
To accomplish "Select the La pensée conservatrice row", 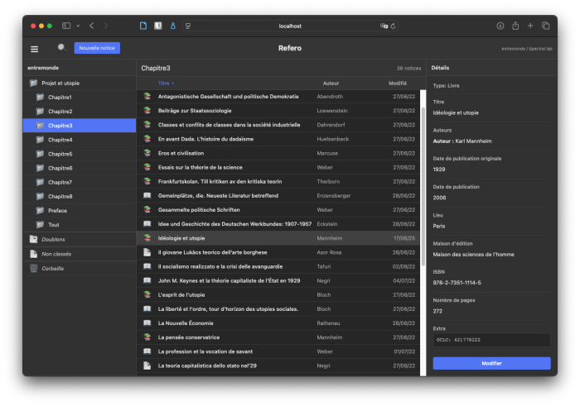I will click(x=189, y=337).
